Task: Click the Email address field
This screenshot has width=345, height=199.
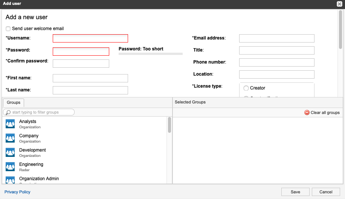Action: coord(276,38)
